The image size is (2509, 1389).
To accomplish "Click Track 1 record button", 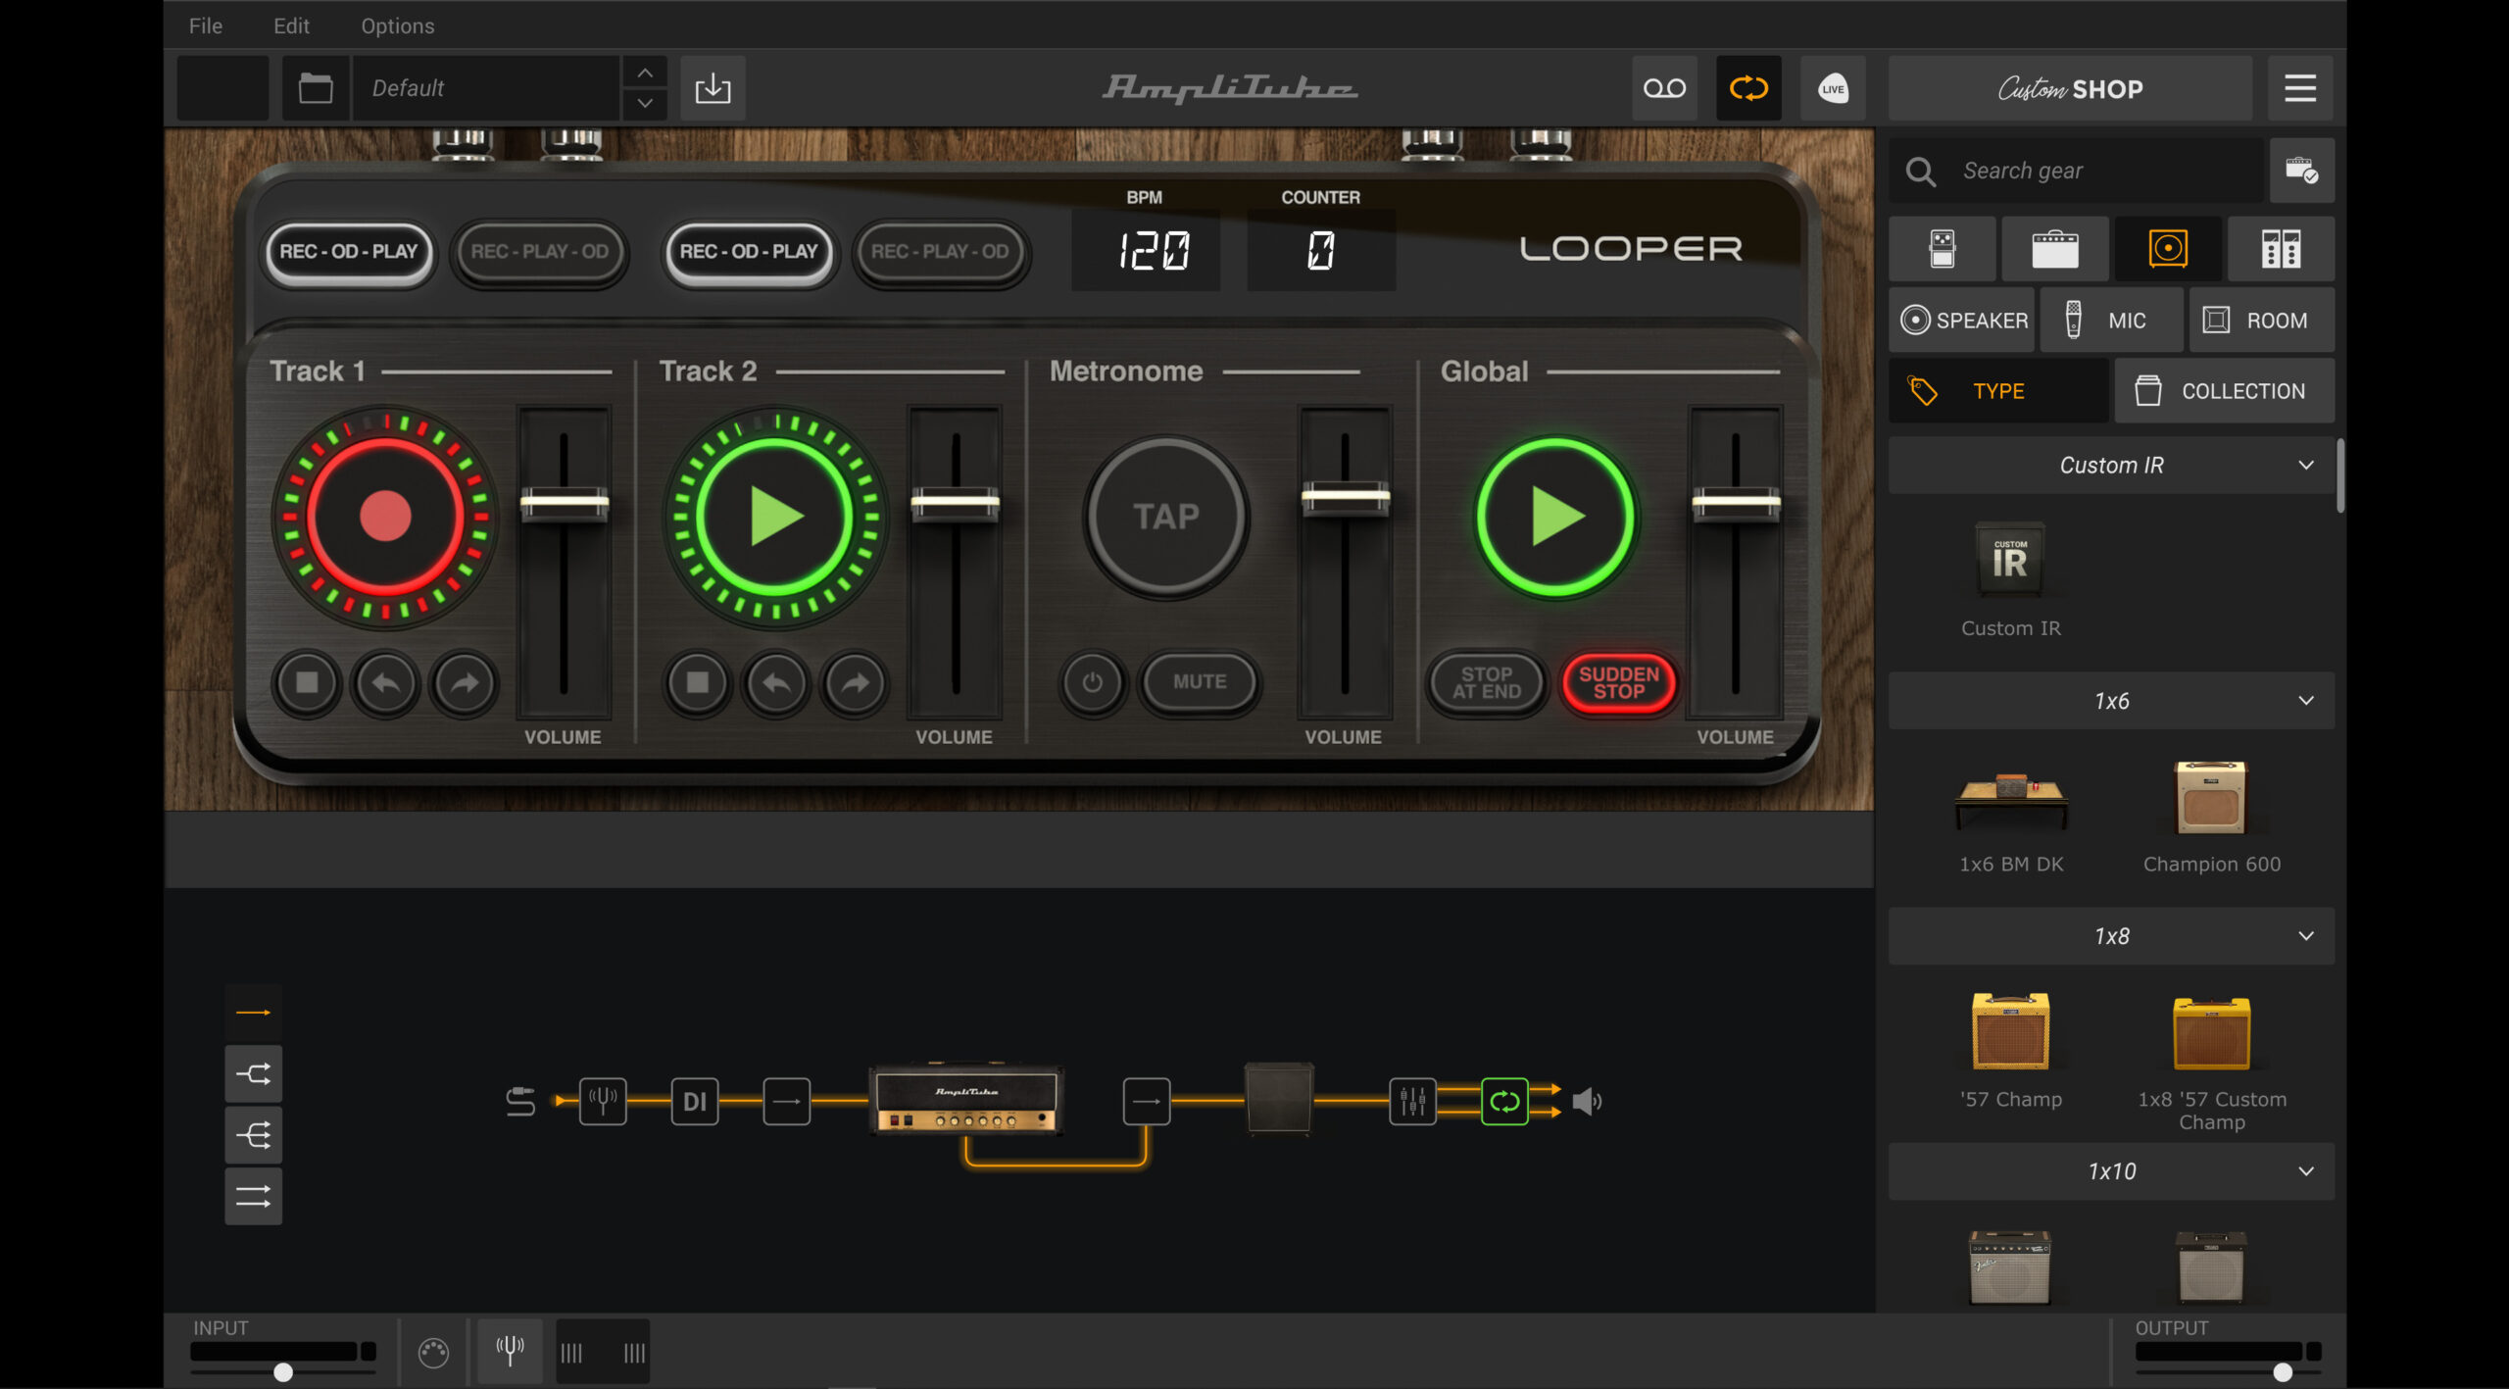I will [x=385, y=517].
